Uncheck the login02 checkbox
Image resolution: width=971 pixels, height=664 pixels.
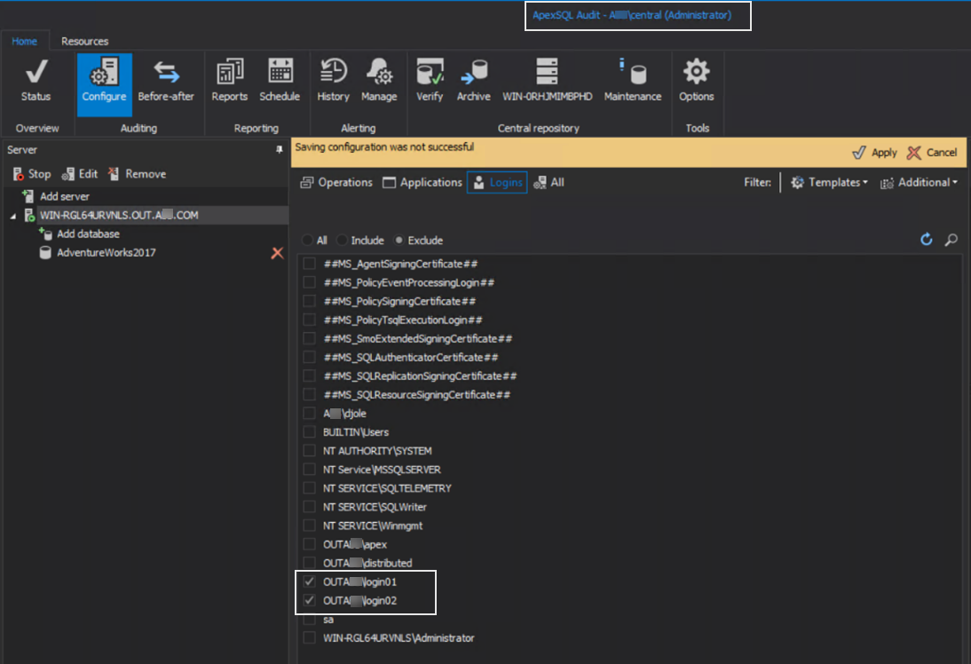click(x=309, y=600)
